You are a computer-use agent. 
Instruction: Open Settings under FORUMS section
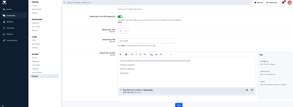tap(35, 13)
